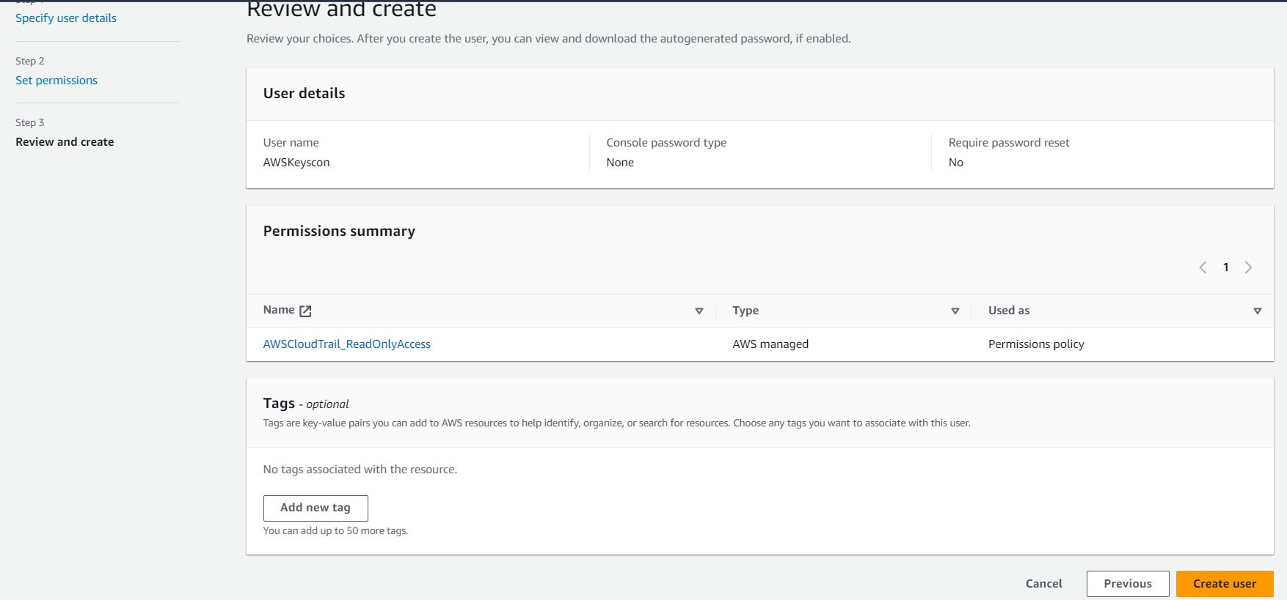Click the external link icon beside Name
Image resolution: width=1287 pixels, height=600 pixels.
tap(305, 311)
